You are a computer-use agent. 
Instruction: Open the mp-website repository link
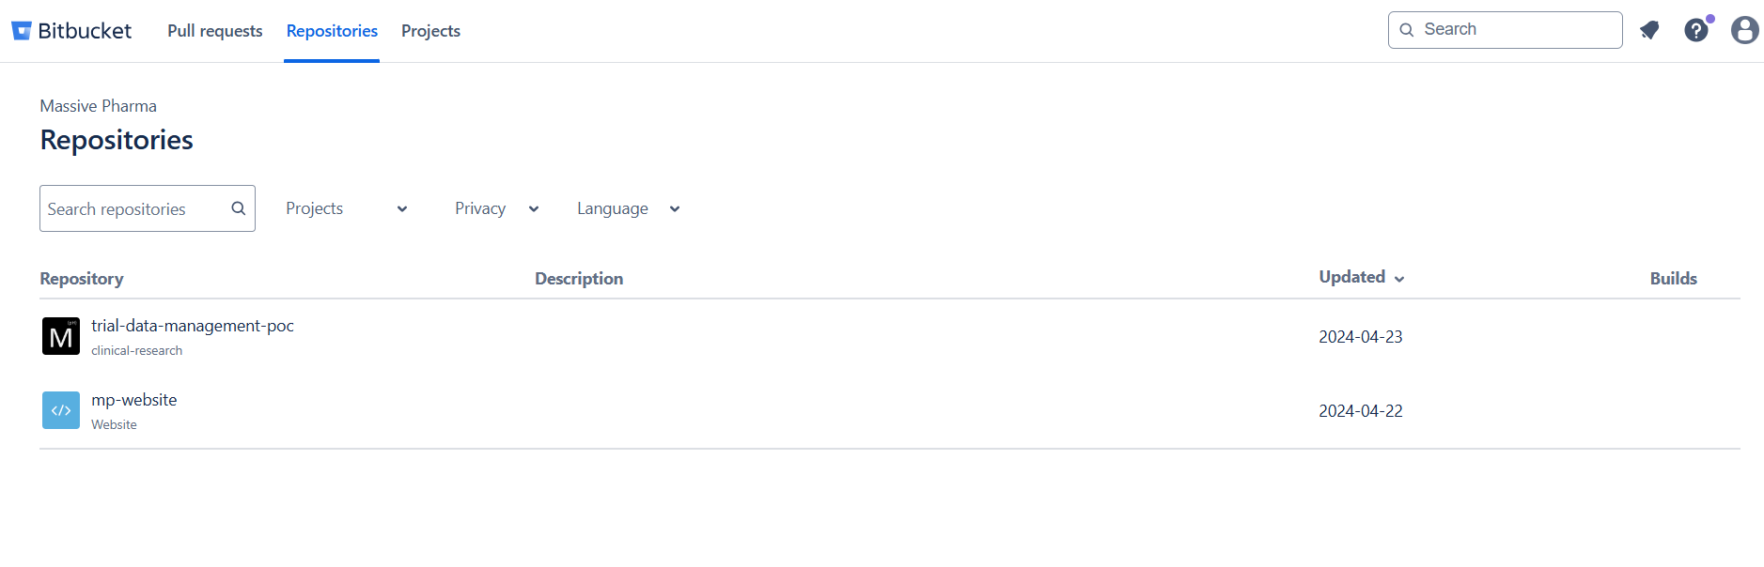[x=134, y=400]
